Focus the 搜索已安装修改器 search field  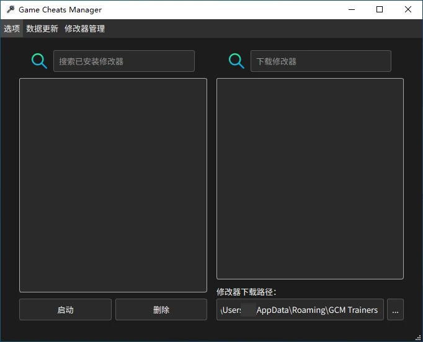[124, 61]
